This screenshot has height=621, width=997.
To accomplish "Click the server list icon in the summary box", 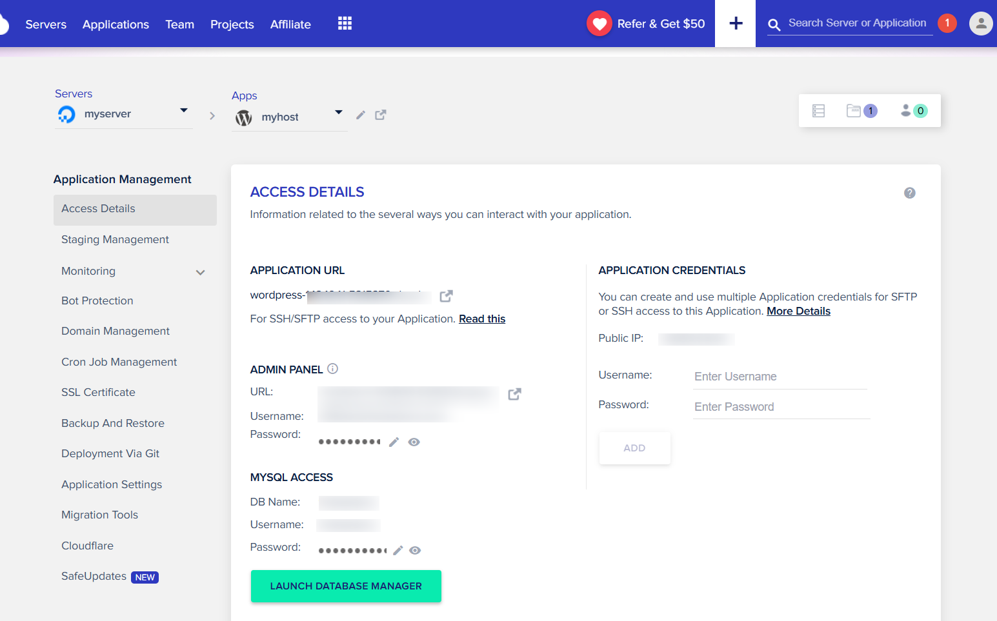I will pyautogui.click(x=818, y=111).
